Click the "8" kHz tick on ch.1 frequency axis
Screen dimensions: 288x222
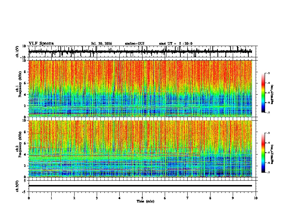[x=25, y=72]
